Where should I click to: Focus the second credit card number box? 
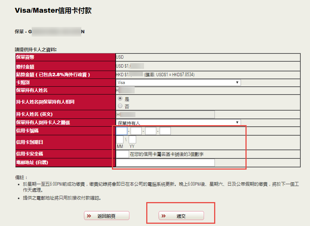click(136, 131)
